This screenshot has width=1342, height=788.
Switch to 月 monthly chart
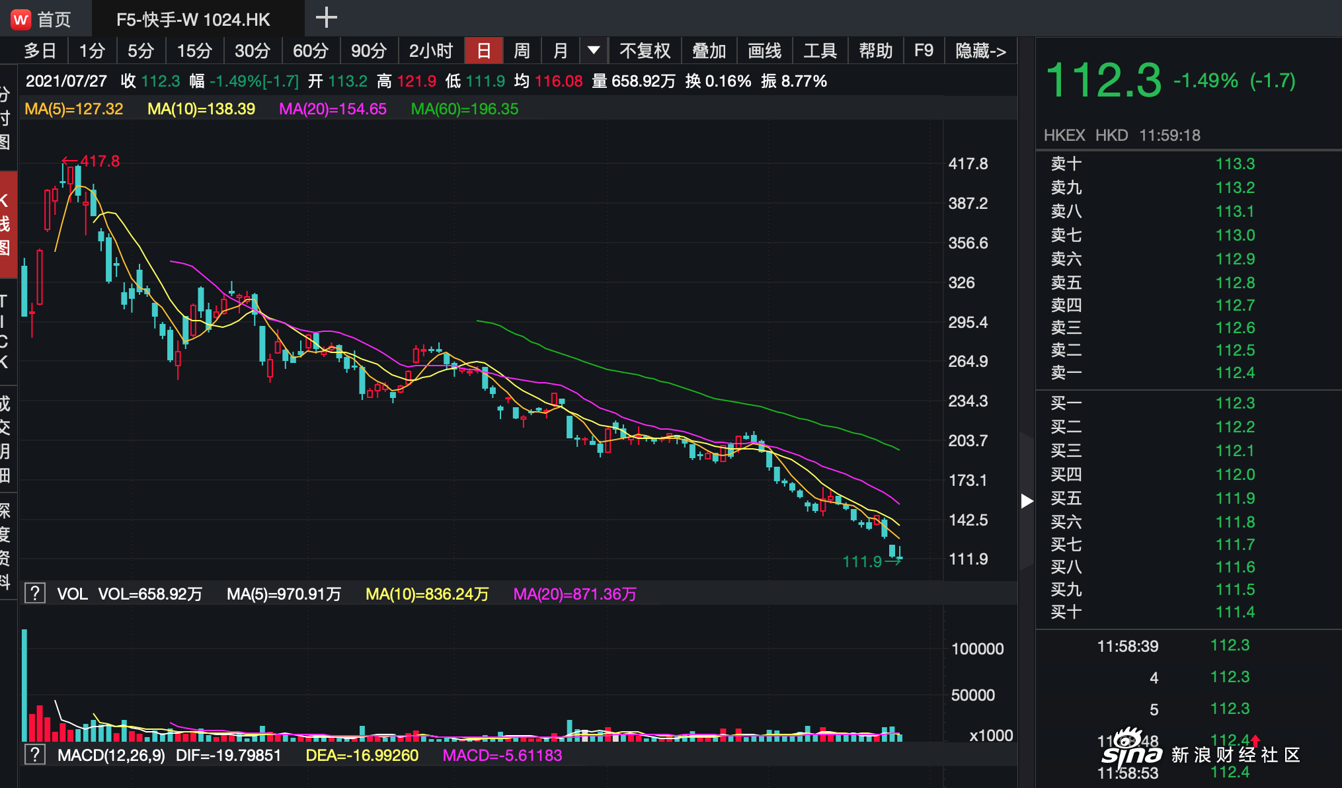pyautogui.click(x=561, y=51)
